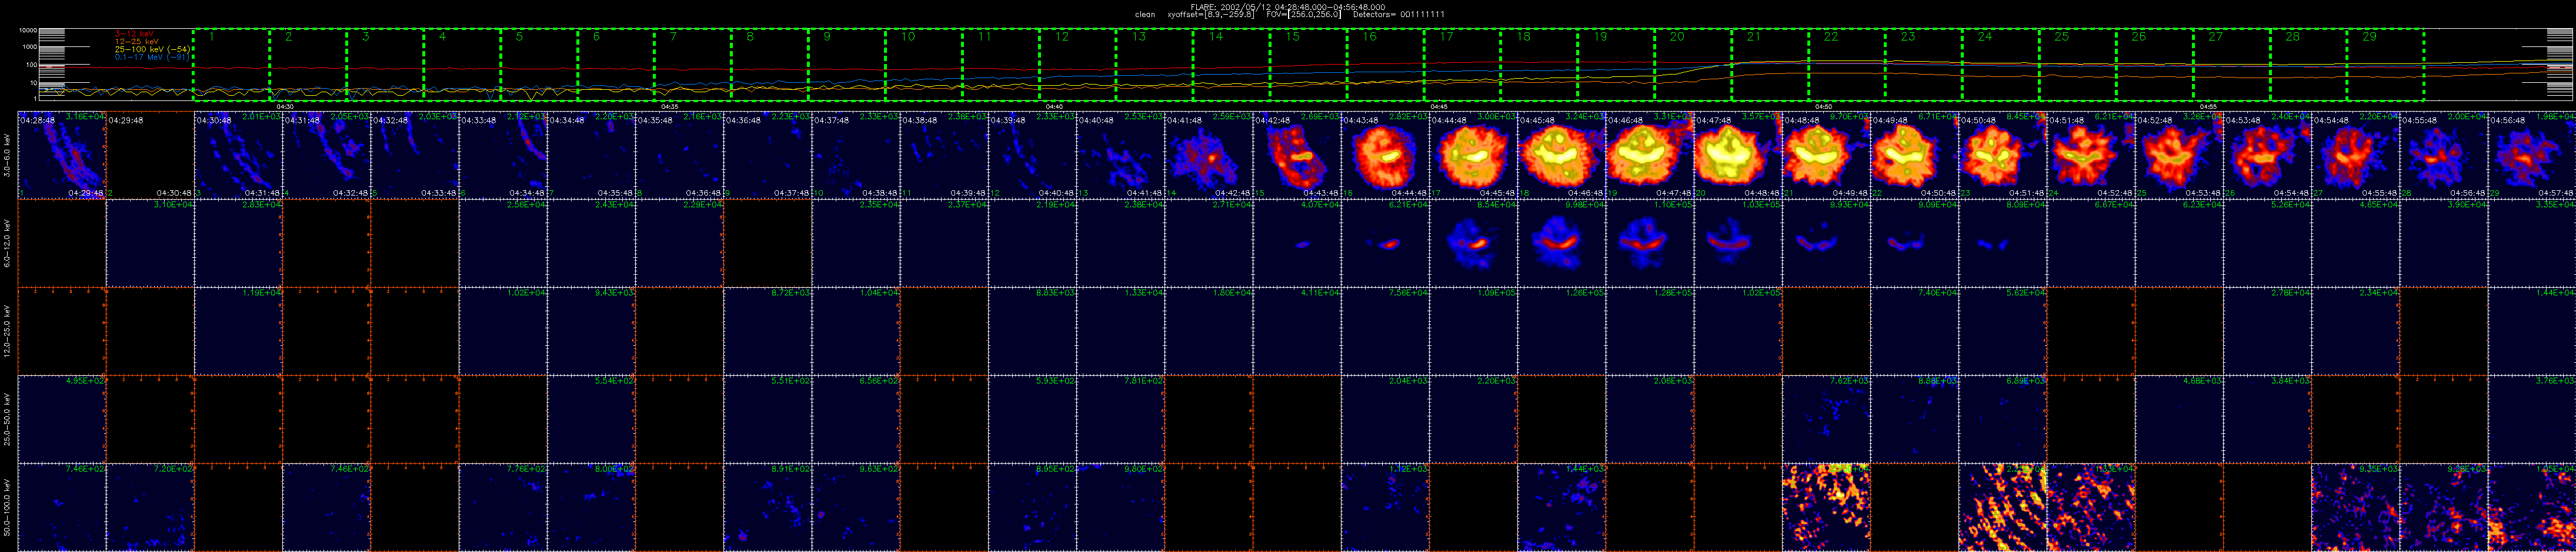Viewport: 2576px width, 552px height.
Task: Open the 3-6 keV image starting 04:30:48
Action: click(238, 154)
